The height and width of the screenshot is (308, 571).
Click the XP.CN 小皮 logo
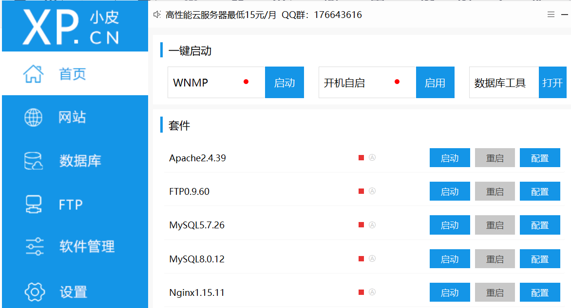tap(71, 27)
